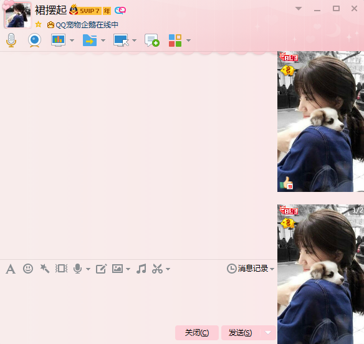Start a video call with webcam icon
This screenshot has height=344, width=364.
(x=34, y=40)
